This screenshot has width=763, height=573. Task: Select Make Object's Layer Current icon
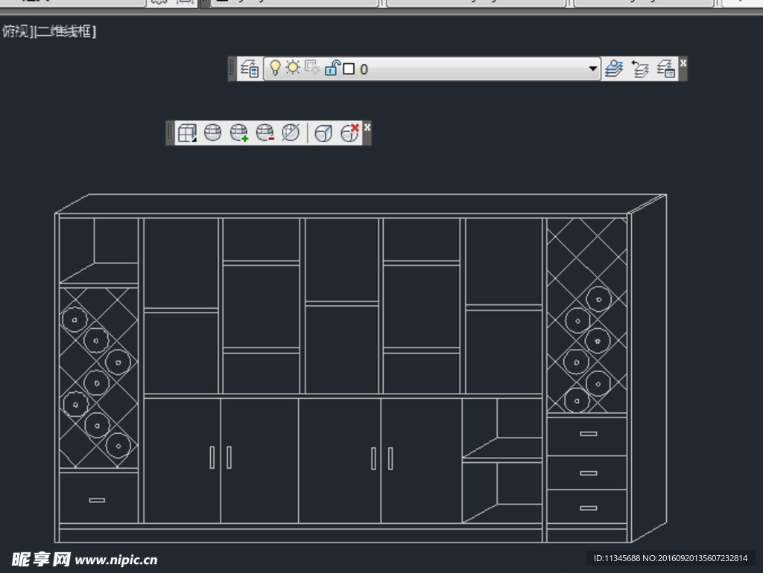click(612, 68)
